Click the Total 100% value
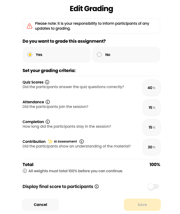 point(155,165)
